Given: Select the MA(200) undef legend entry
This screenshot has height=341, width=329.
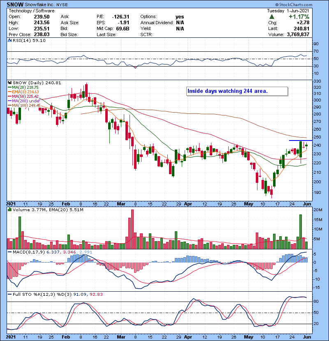Looking at the screenshot, I should (24, 101).
